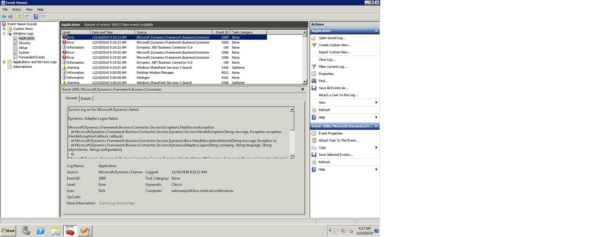Select Forwarded Events in tree
Image resolution: width=594 pixels, height=237 pixels.
tap(32, 57)
